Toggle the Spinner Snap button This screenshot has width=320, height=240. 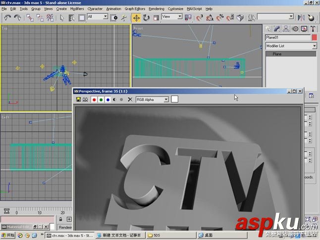(x=230, y=18)
